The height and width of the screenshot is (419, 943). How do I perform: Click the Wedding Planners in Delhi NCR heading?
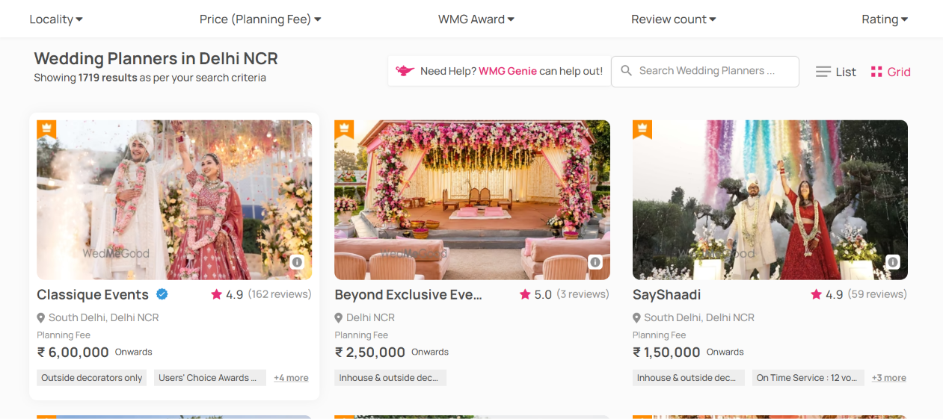(x=156, y=58)
